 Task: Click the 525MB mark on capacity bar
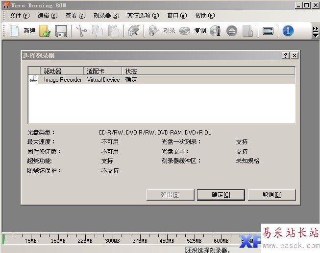tap(194, 241)
